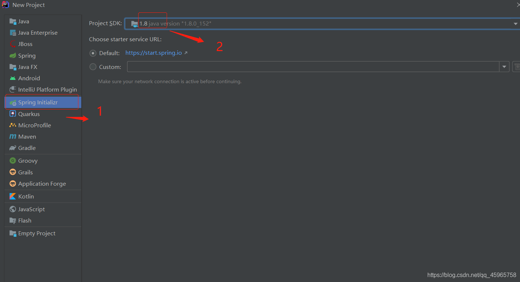Select the Java project type icon
This screenshot has width=520, height=282.
pos(13,22)
